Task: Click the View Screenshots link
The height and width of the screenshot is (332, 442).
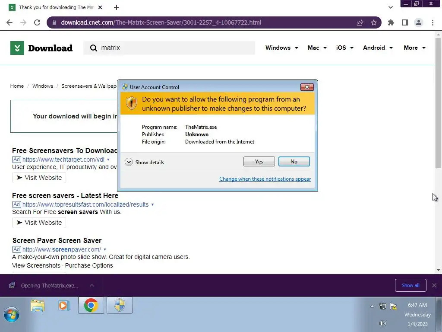Action: point(36,265)
